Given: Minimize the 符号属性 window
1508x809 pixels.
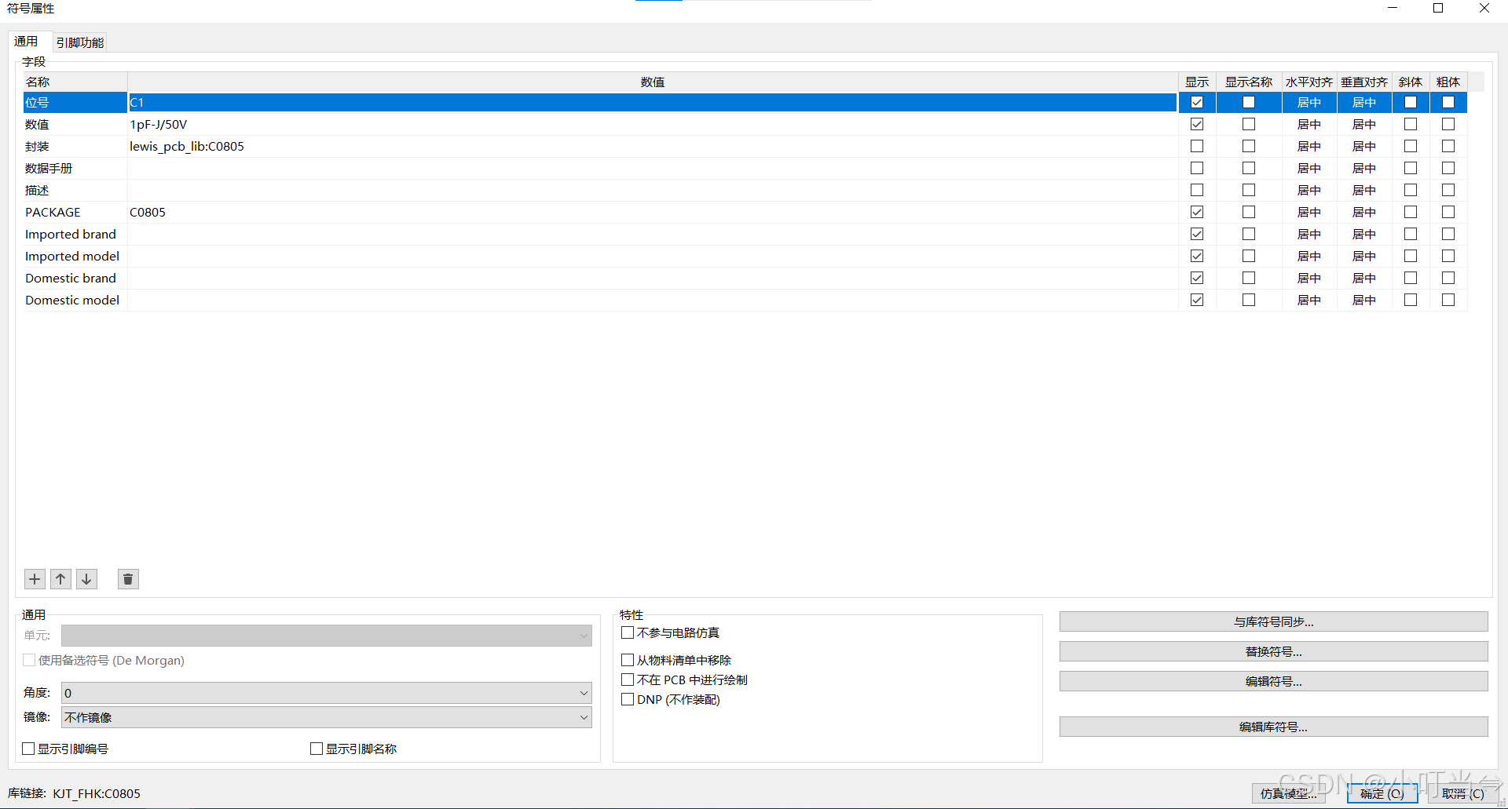Looking at the screenshot, I should click(1393, 9).
